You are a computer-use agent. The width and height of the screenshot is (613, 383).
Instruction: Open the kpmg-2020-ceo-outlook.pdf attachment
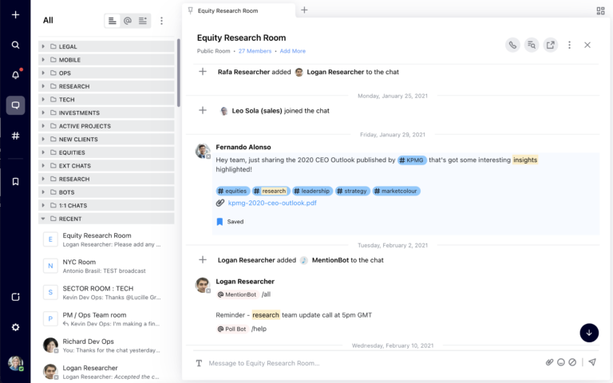272,203
